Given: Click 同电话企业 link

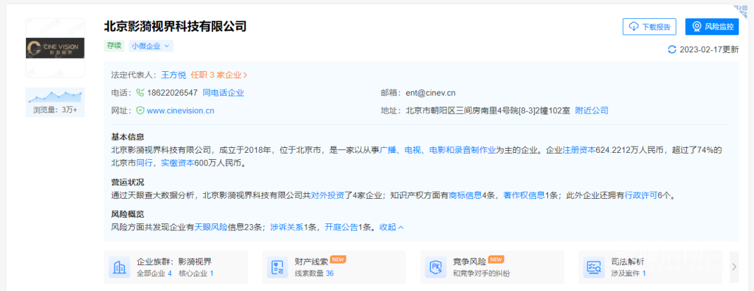Looking at the screenshot, I should pyautogui.click(x=223, y=93).
